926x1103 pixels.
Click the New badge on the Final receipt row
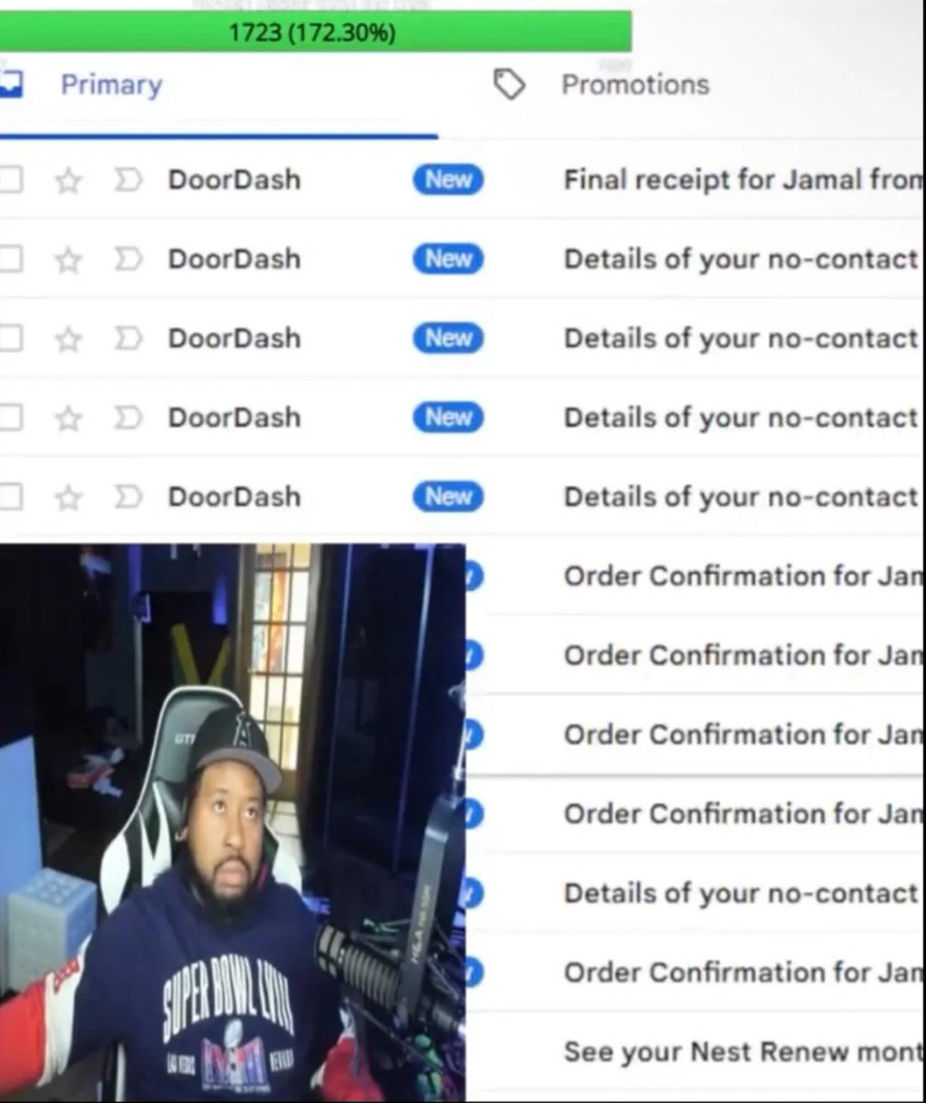(447, 180)
